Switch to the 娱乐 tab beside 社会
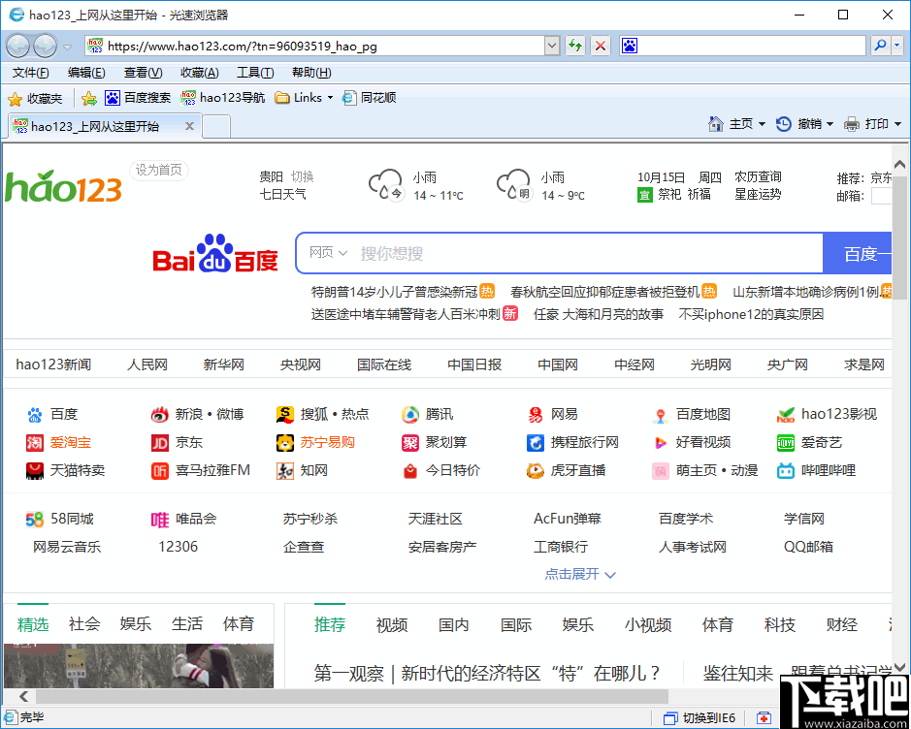The width and height of the screenshot is (911, 729). pyautogui.click(x=136, y=624)
